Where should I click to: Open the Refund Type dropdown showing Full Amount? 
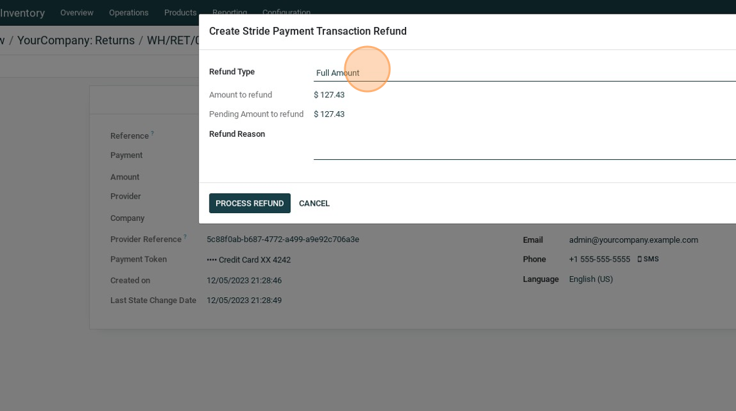[x=523, y=73]
